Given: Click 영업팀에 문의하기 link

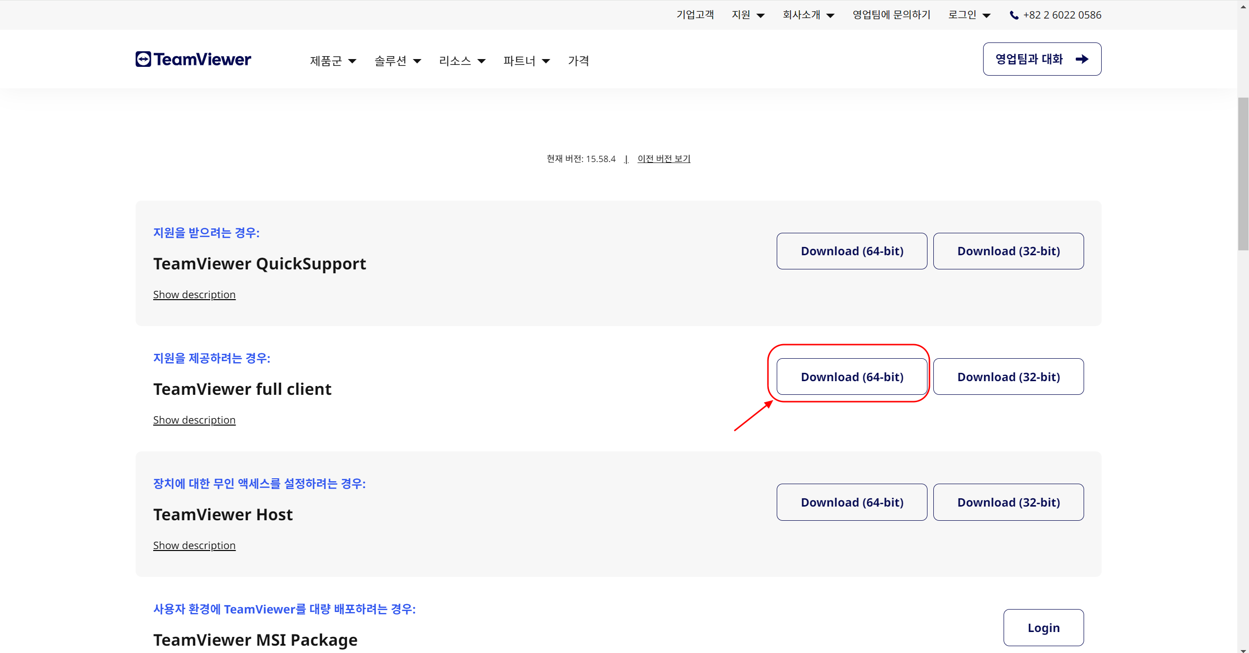Looking at the screenshot, I should click(x=891, y=15).
